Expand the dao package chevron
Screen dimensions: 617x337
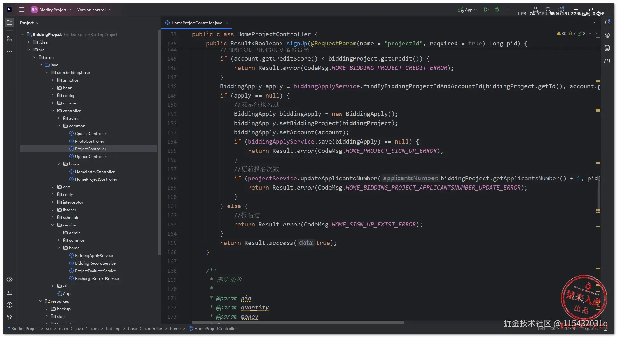click(53, 187)
